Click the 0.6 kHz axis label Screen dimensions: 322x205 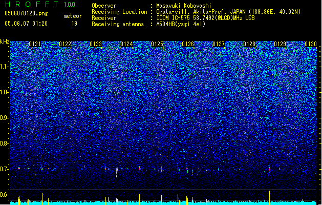pyautogui.click(x=4, y=195)
